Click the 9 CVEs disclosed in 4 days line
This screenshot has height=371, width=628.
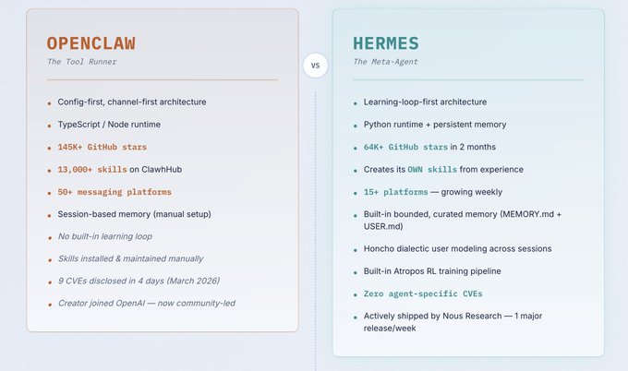139,281
